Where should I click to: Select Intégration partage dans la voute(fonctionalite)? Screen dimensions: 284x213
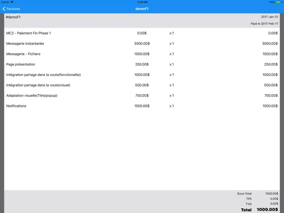tap(43, 74)
